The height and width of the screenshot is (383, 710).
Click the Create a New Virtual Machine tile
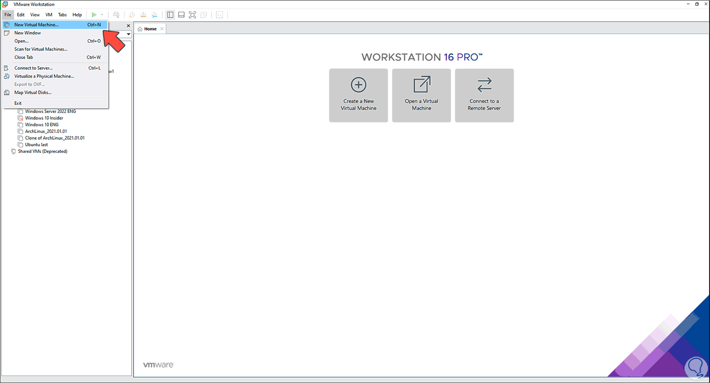click(x=358, y=96)
